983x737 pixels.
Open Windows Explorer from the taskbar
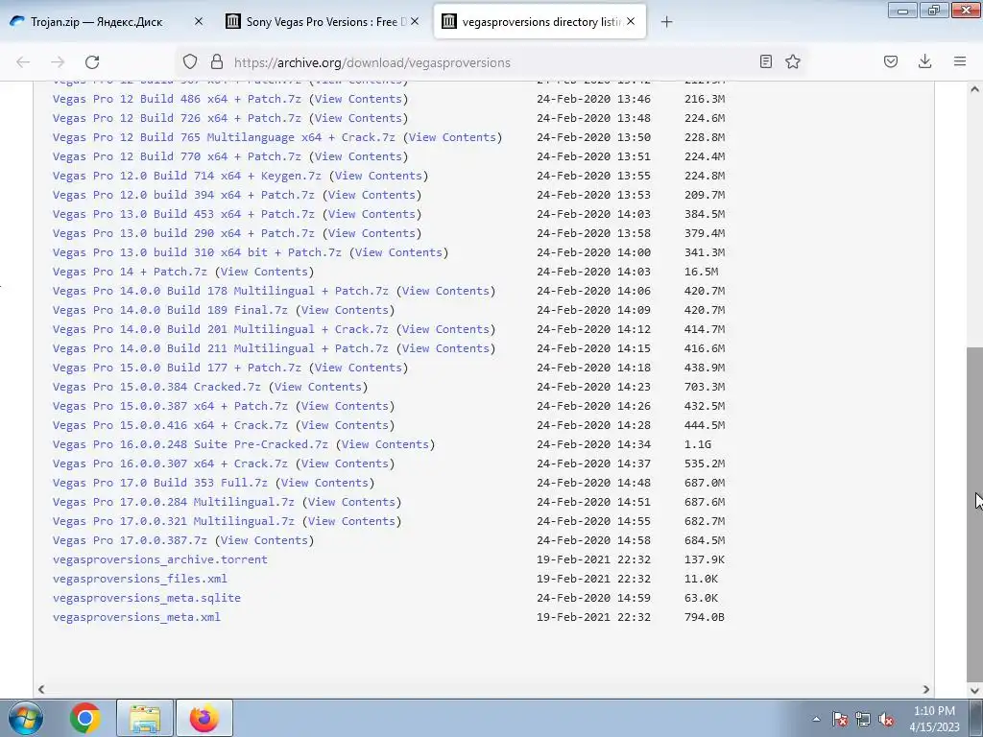pos(145,718)
